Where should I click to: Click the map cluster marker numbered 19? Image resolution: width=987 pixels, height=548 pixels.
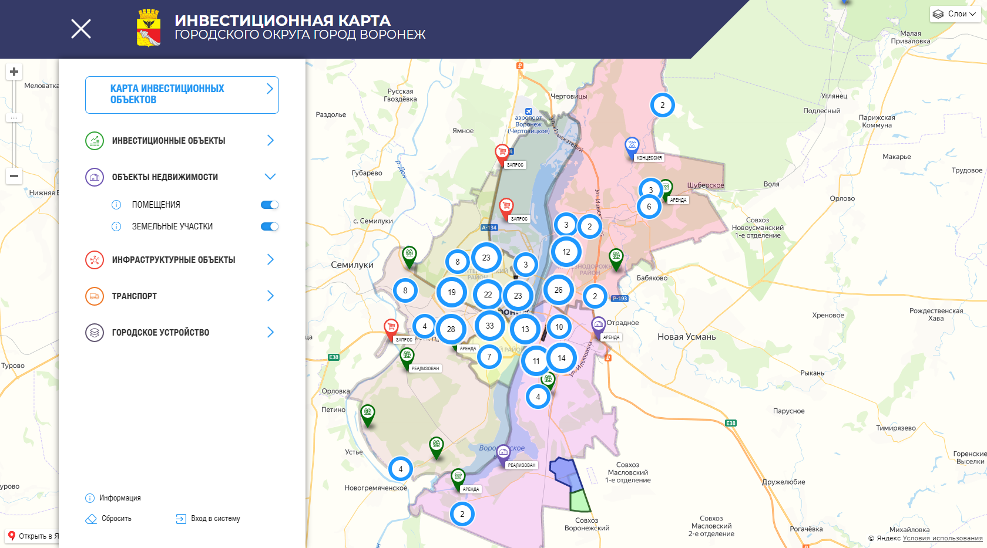coord(452,292)
